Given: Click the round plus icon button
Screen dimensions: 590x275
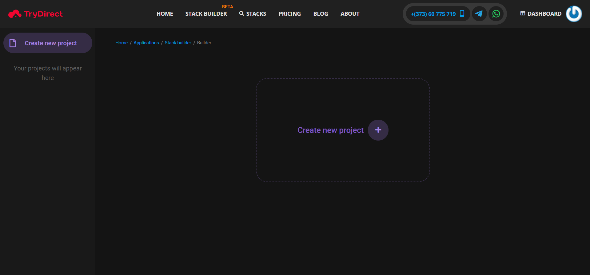Looking at the screenshot, I should (378, 130).
